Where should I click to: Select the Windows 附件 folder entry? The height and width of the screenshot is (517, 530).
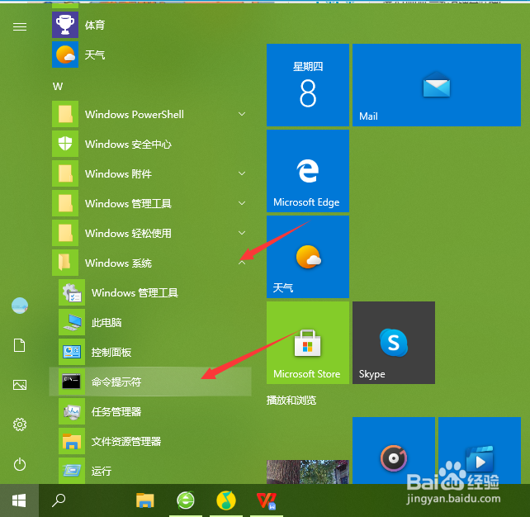click(151, 173)
